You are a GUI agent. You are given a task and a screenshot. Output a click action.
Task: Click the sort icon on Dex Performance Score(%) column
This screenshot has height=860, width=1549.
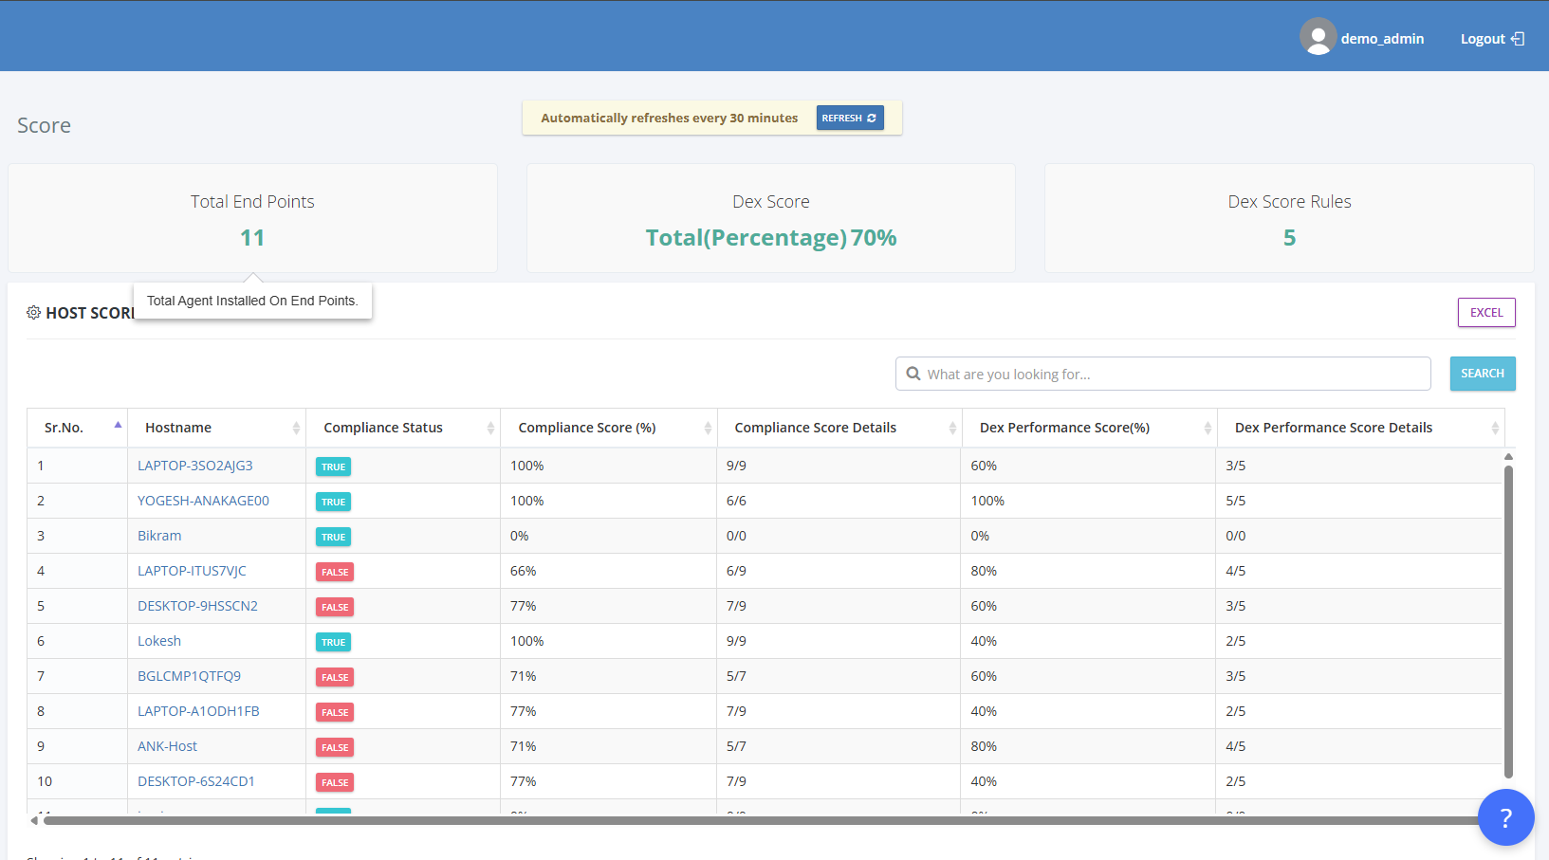point(1207,427)
